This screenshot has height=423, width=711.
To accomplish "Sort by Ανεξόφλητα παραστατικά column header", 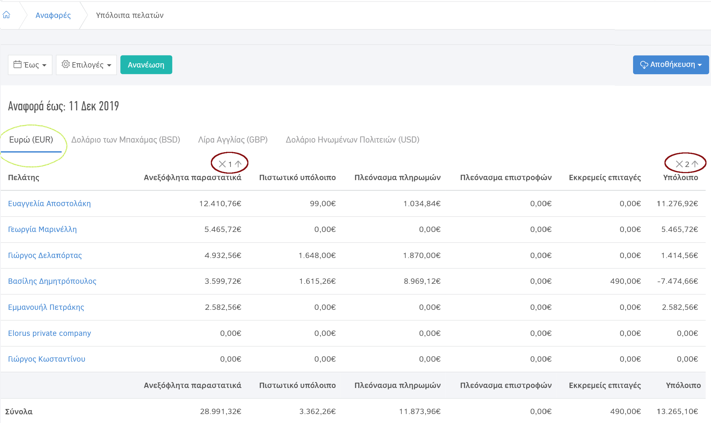I will click(x=193, y=178).
